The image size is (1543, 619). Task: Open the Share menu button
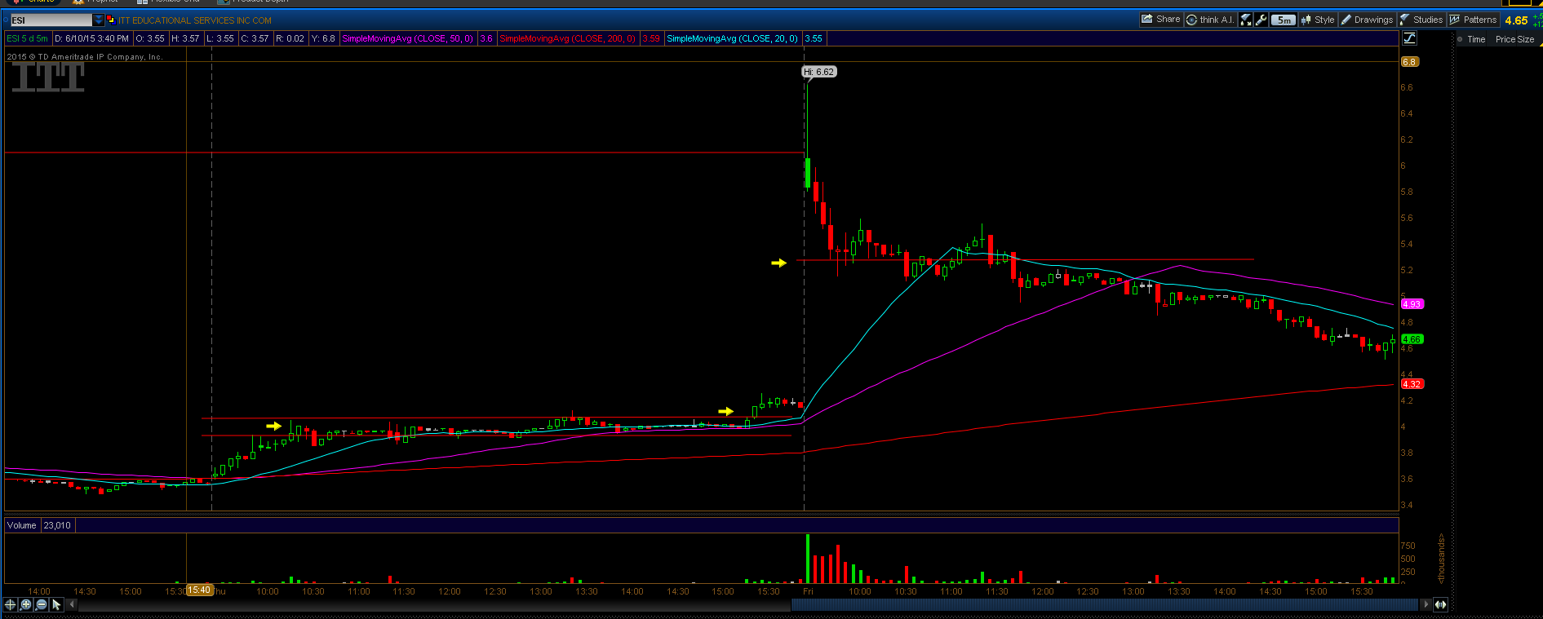pos(1161,20)
